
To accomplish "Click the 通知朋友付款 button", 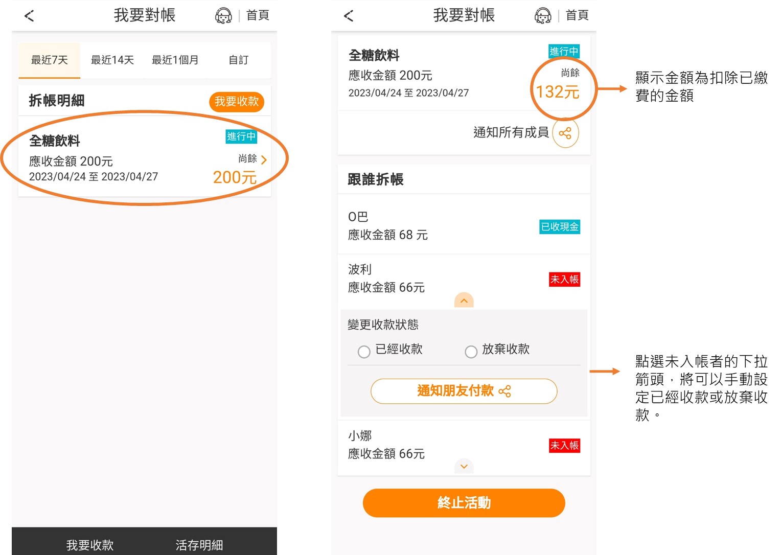I will pos(464,391).
